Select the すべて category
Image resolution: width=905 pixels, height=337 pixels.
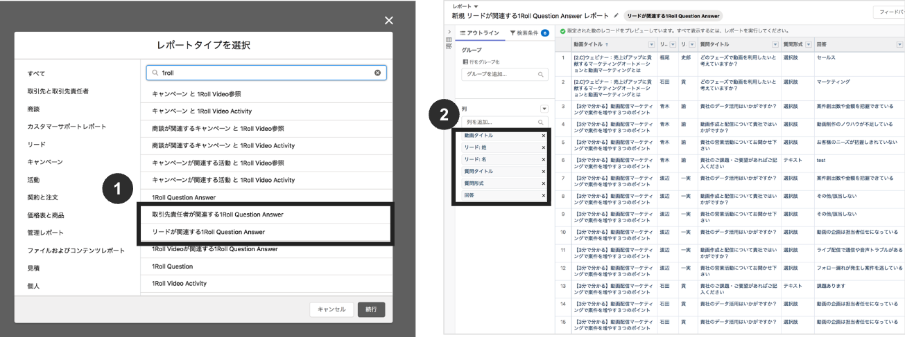[37, 73]
